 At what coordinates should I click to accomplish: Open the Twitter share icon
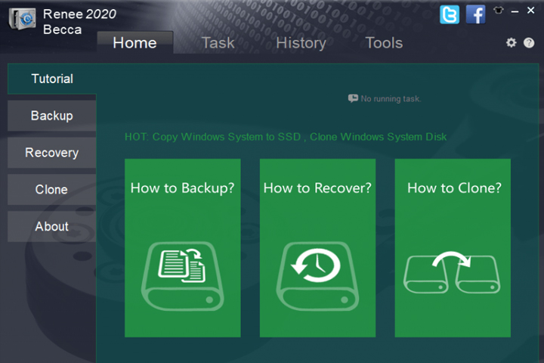[450, 14]
